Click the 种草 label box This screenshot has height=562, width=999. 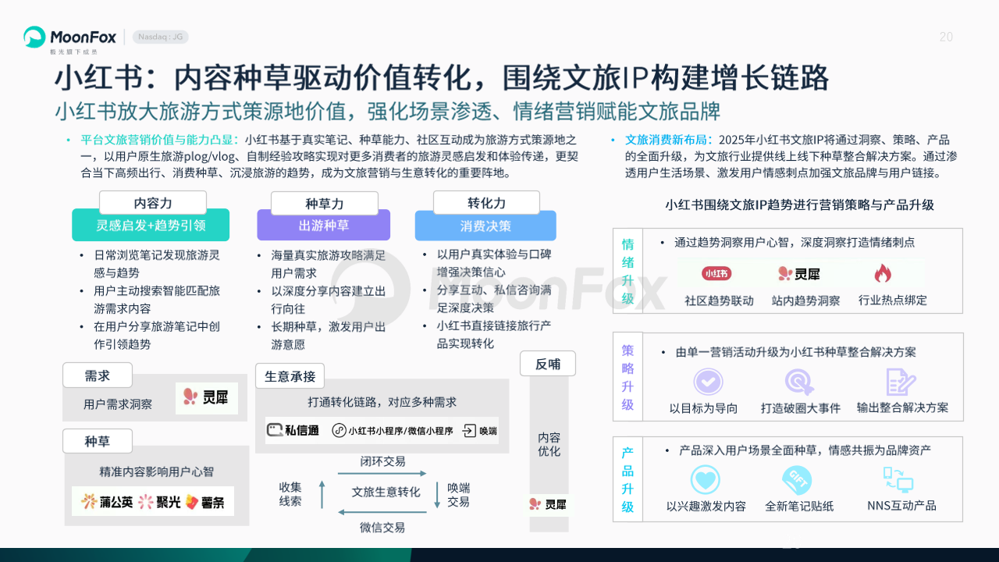click(98, 441)
